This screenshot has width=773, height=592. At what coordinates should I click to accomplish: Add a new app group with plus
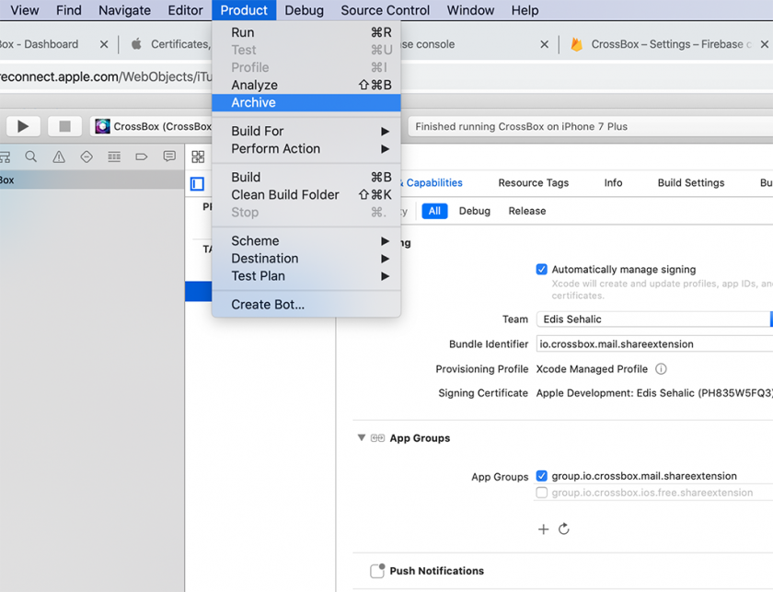[543, 529]
